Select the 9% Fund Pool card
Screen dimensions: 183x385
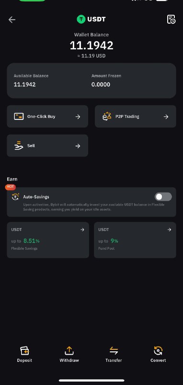[135, 240]
